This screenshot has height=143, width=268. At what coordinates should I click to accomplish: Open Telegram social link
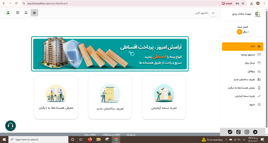tap(255, 132)
